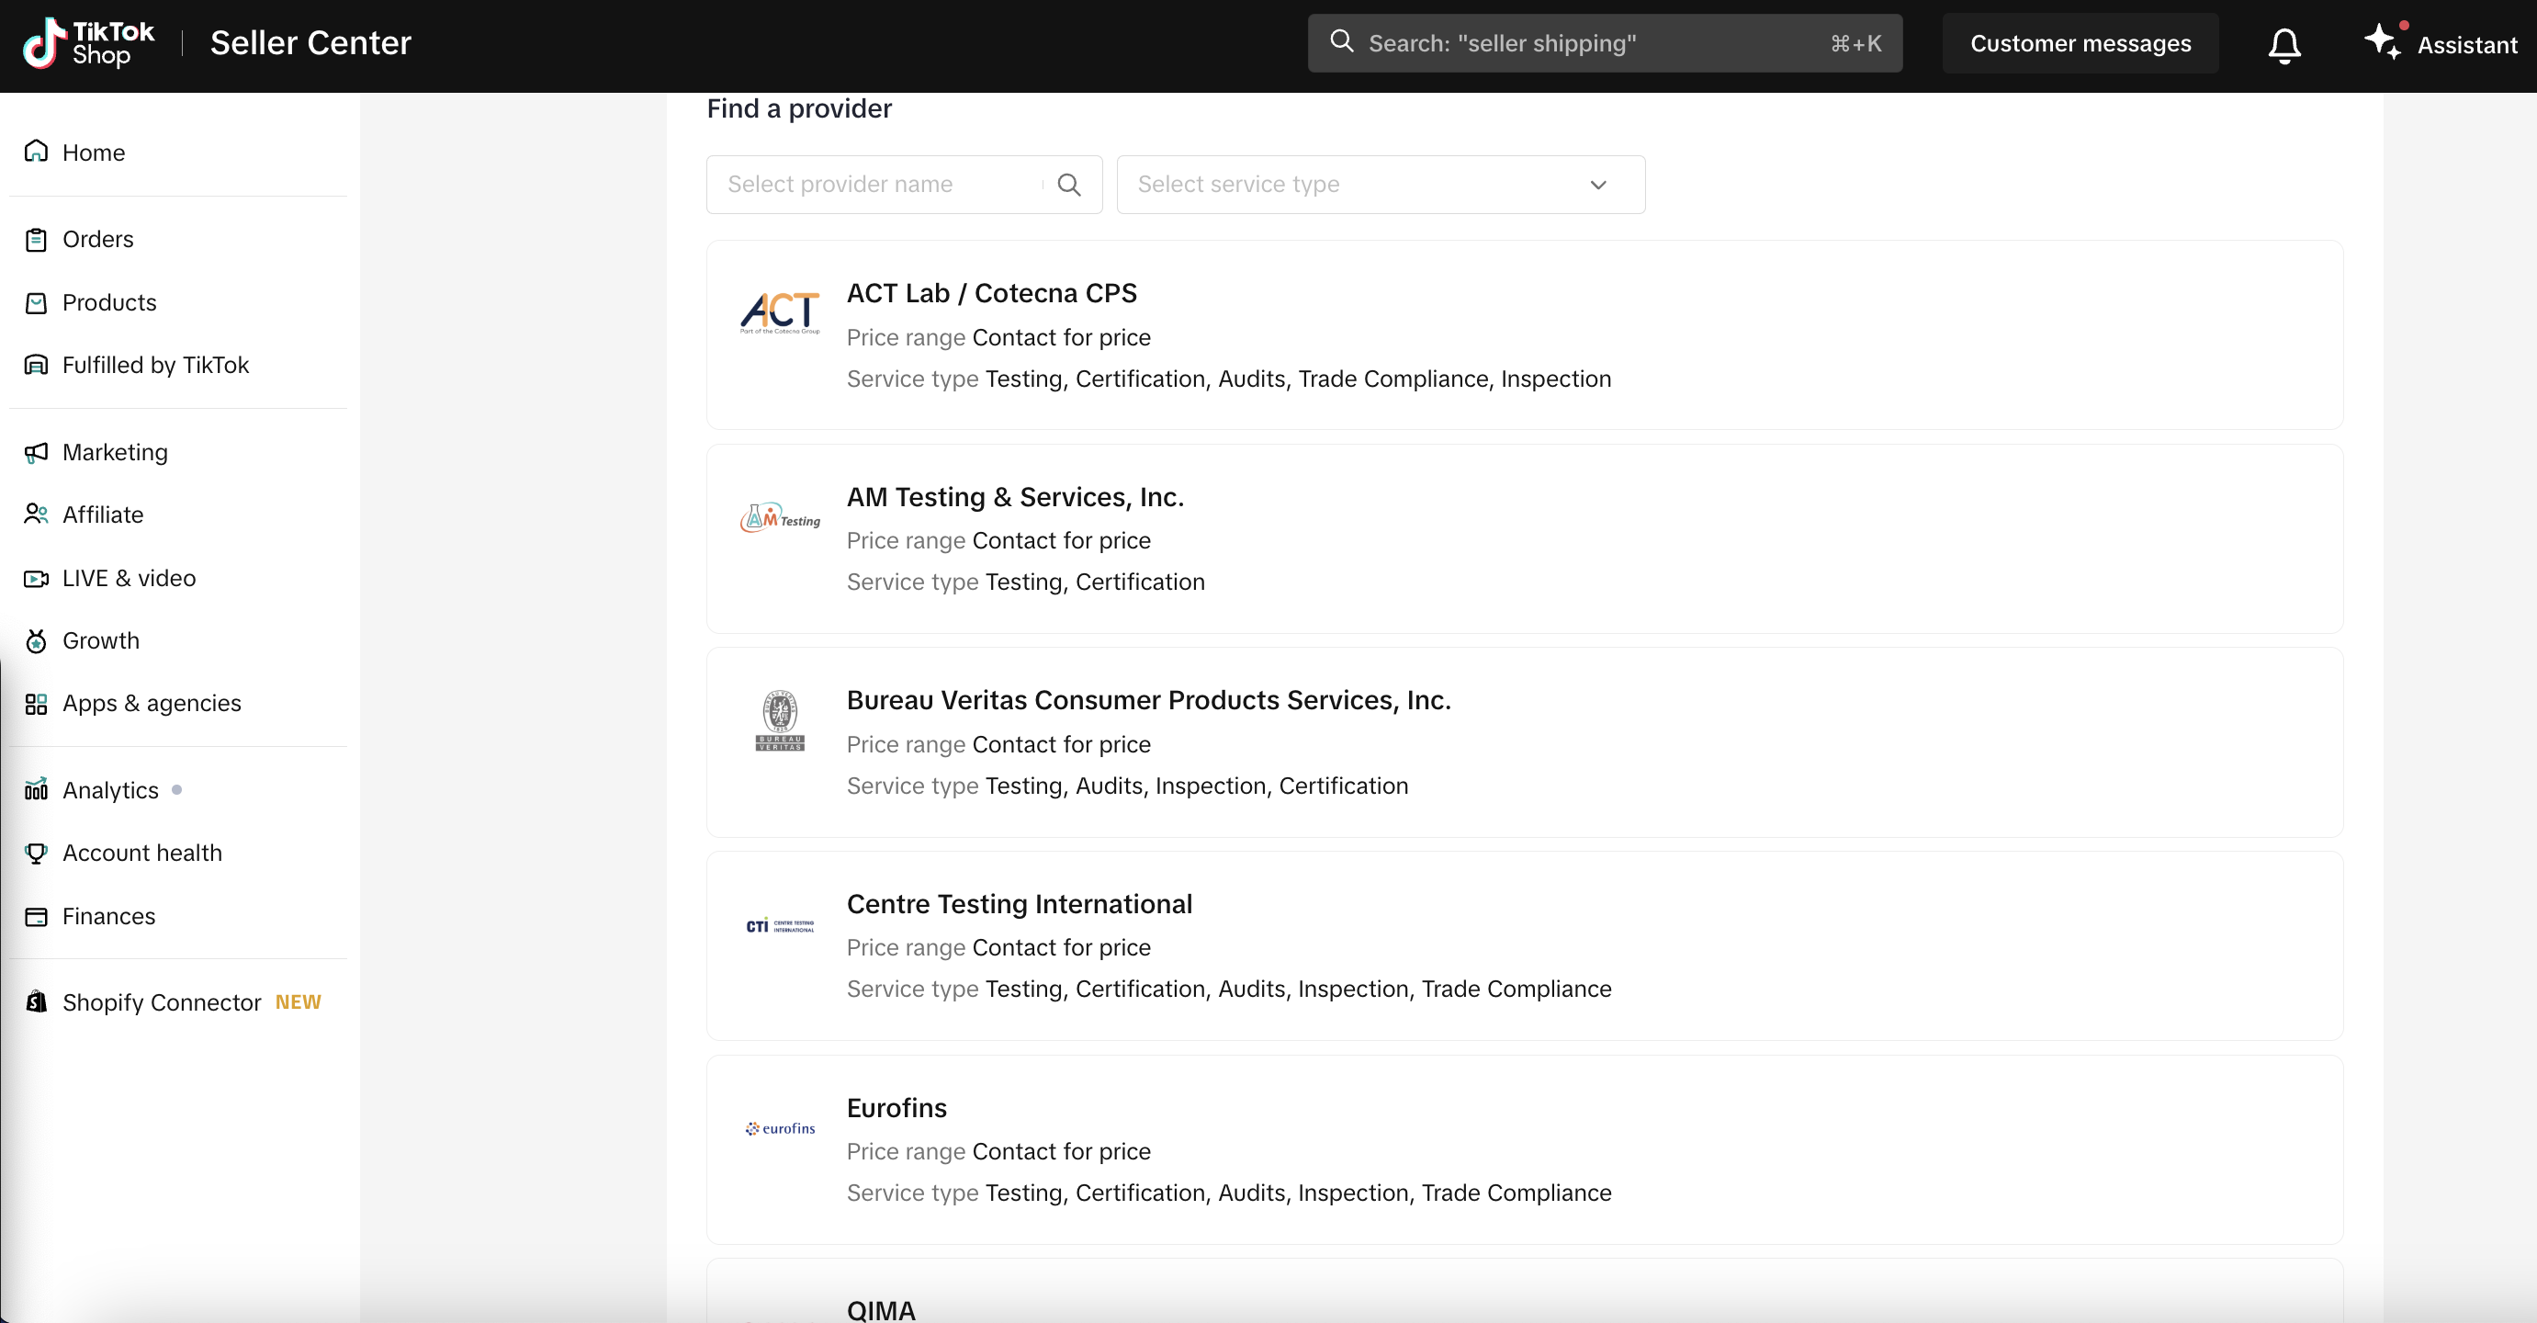
Task: Click the notification bell icon
Action: pos(2283,44)
